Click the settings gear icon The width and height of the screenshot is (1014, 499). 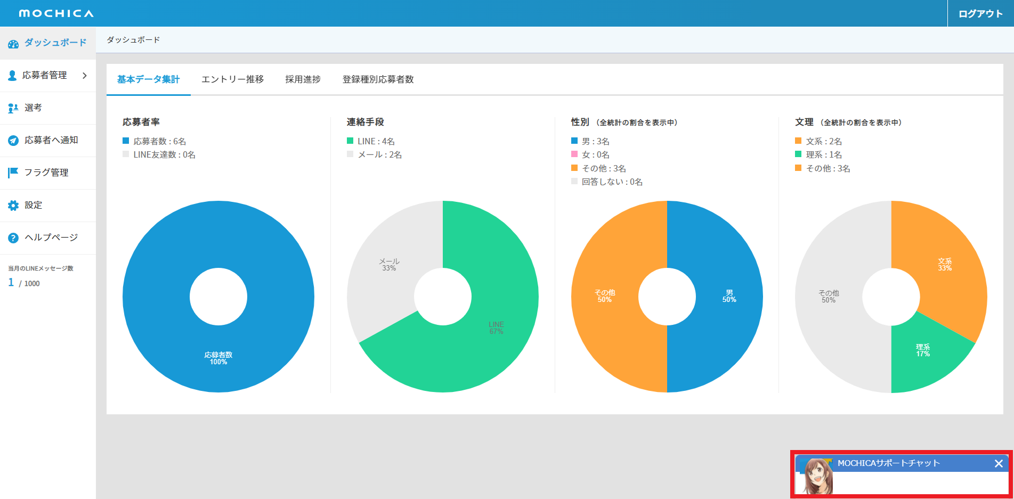pos(13,206)
